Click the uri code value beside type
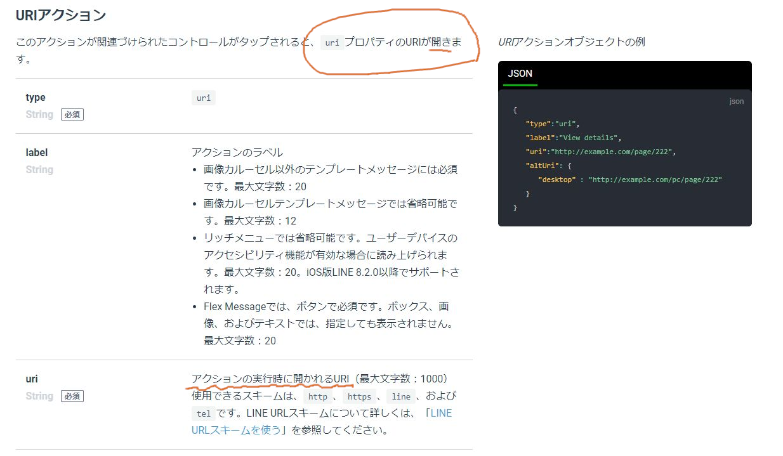 (x=204, y=98)
